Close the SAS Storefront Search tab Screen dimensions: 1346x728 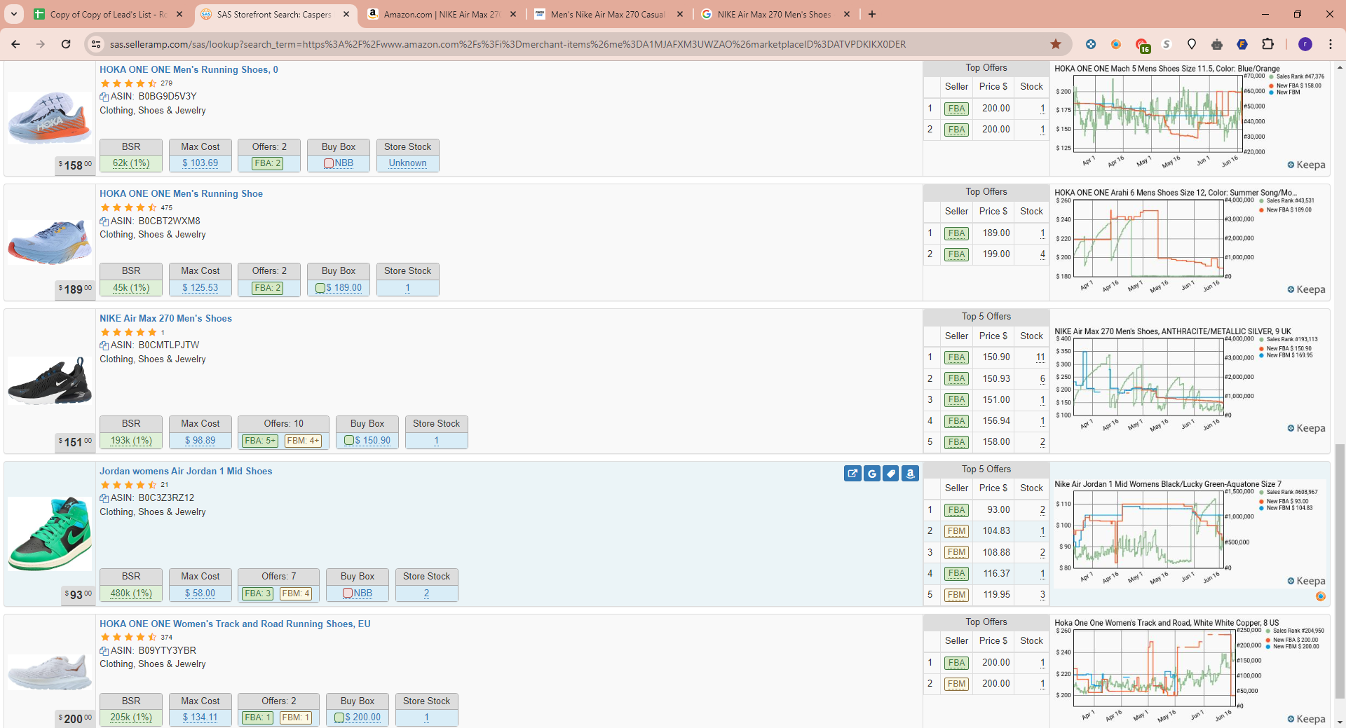pyautogui.click(x=346, y=14)
